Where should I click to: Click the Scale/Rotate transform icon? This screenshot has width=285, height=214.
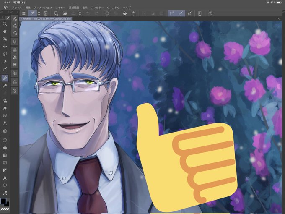(x=134, y=13)
